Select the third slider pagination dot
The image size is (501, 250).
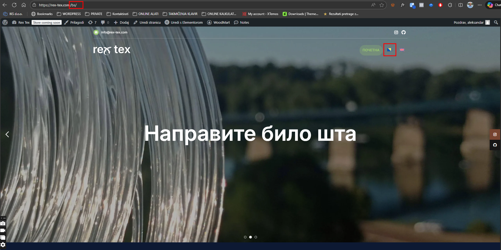[x=256, y=237]
